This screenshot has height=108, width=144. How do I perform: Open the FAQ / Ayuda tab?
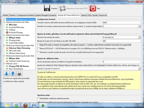click(93, 15)
